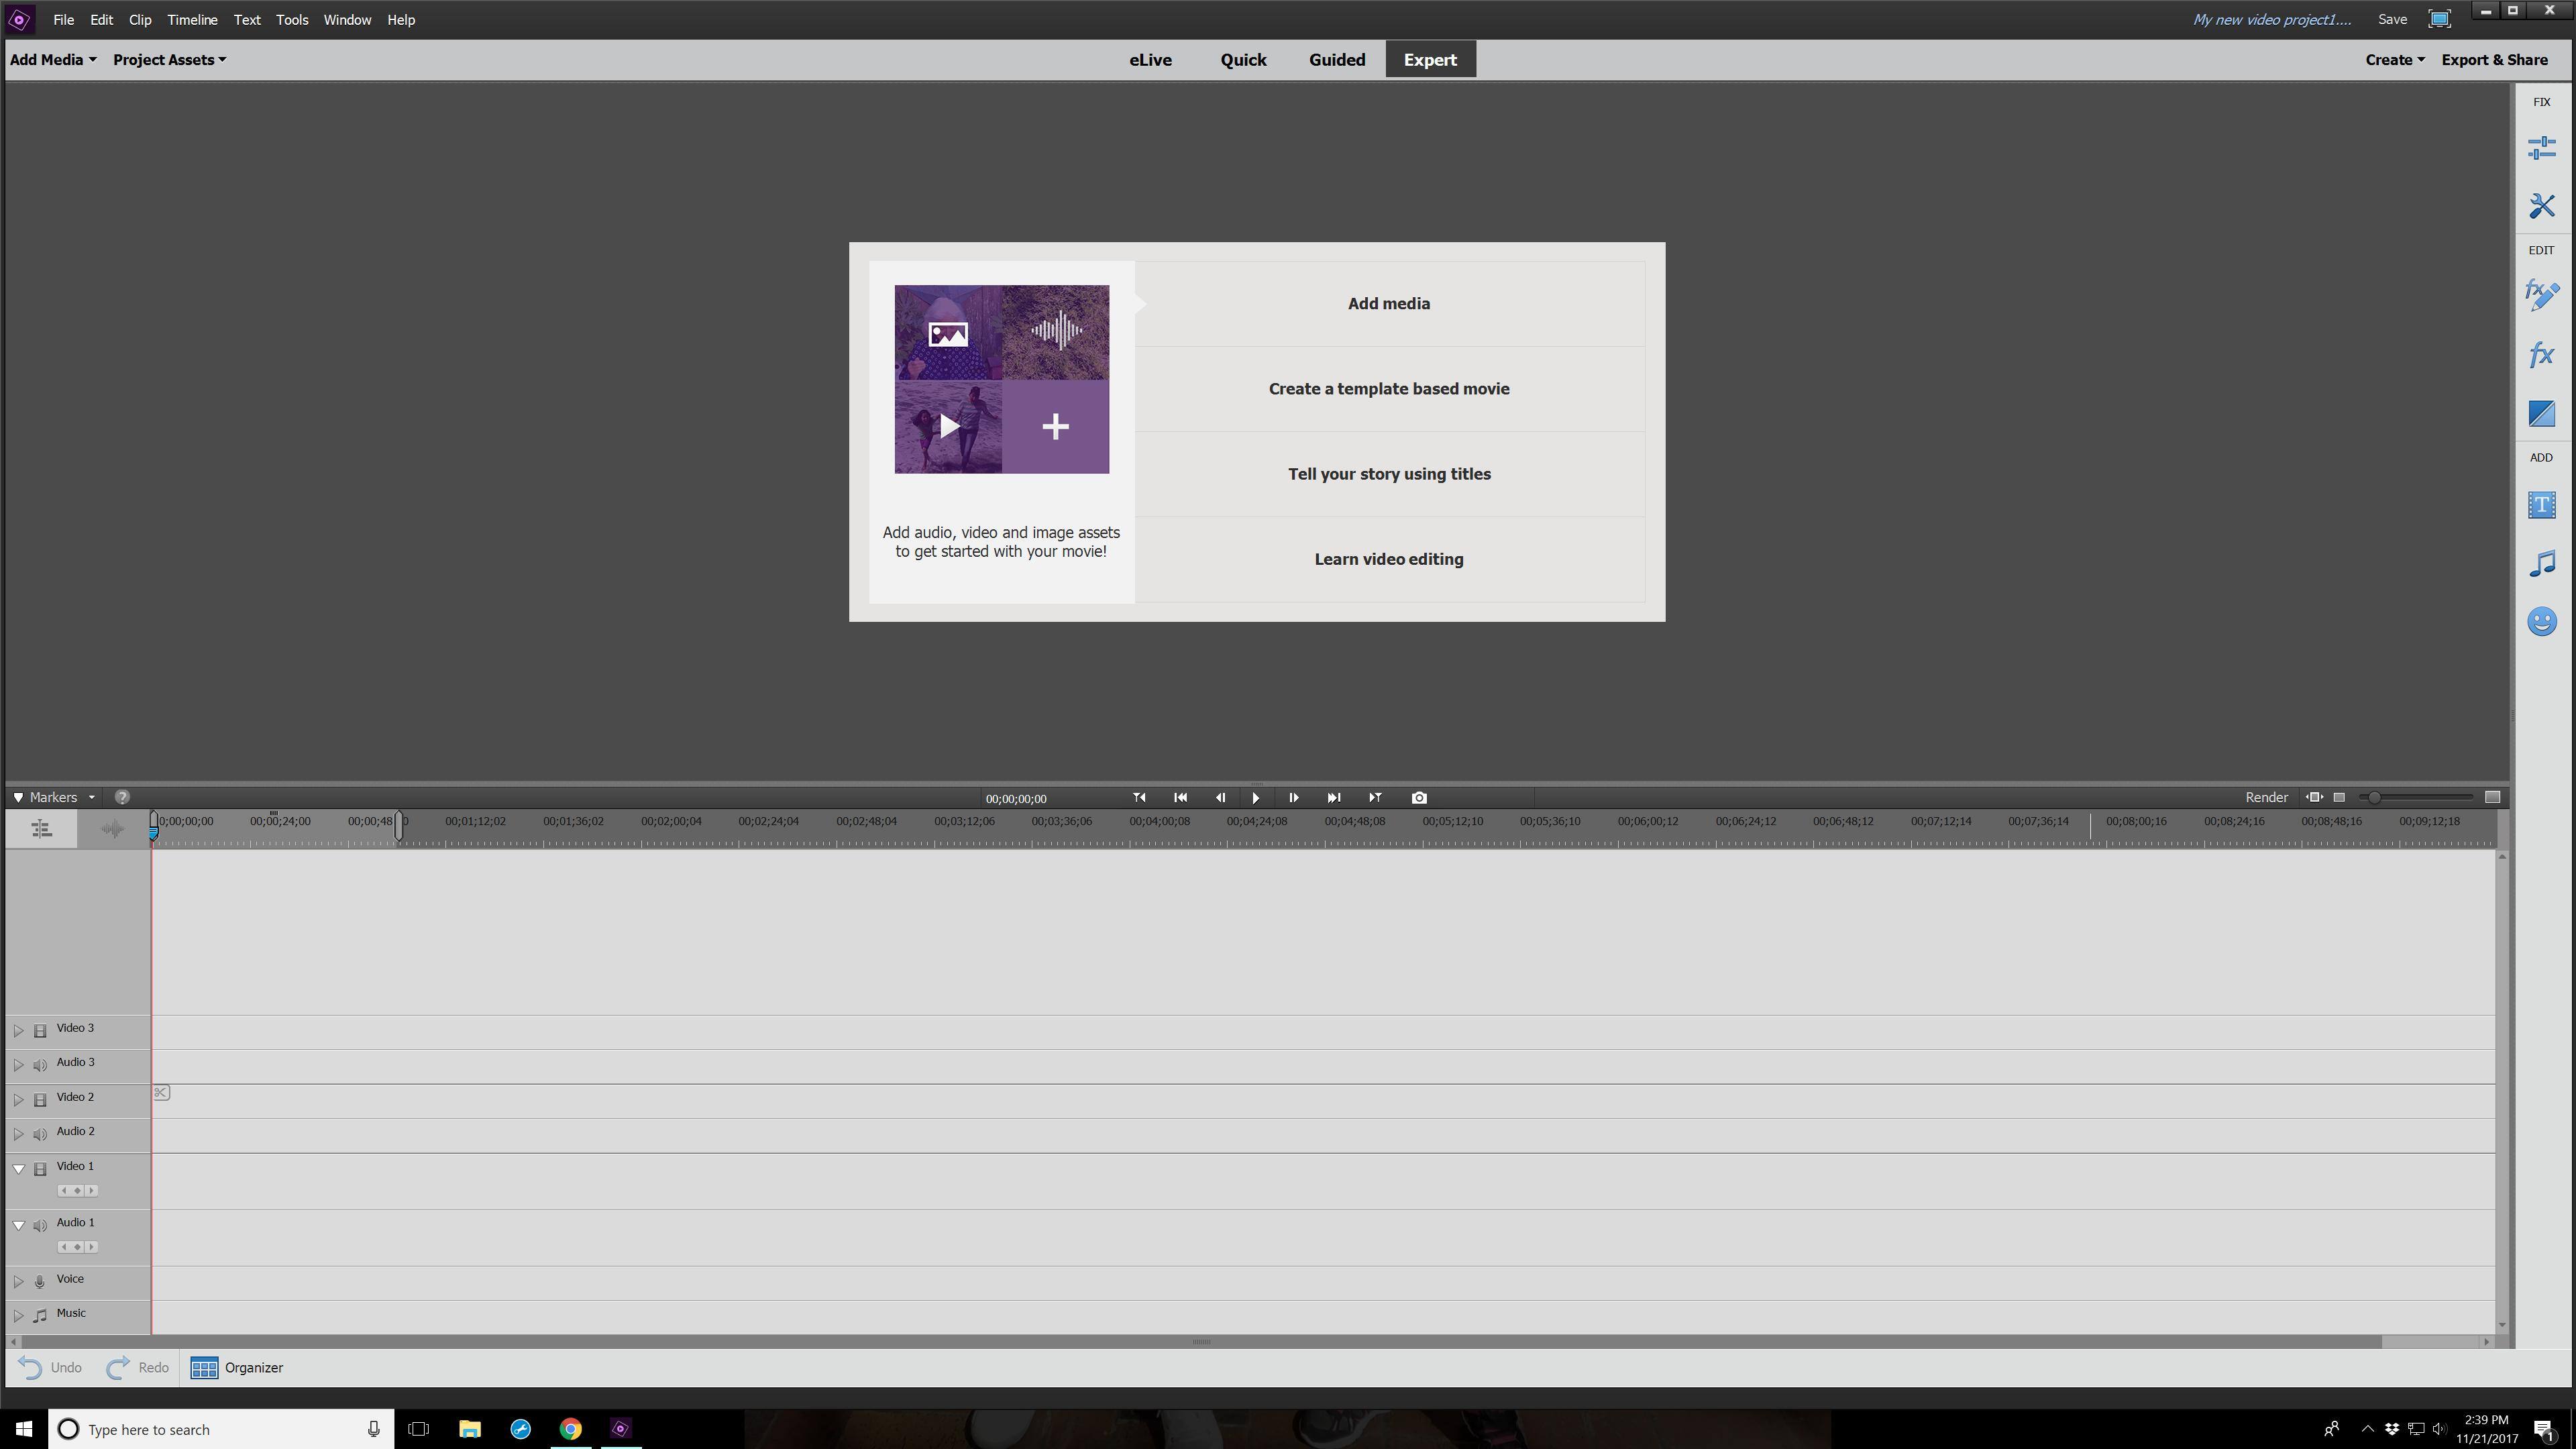Toggle mute on Audio 3 track
Image resolution: width=2576 pixels, height=1449 pixels.
pos(40,1065)
